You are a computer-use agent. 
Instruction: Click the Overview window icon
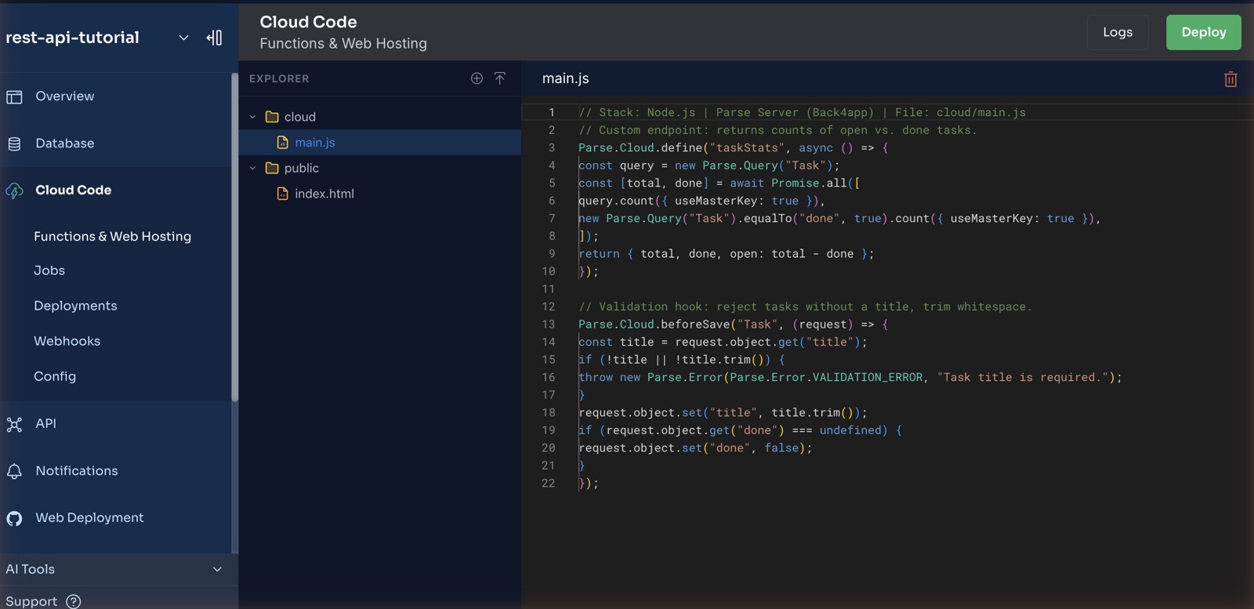[x=14, y=96]
